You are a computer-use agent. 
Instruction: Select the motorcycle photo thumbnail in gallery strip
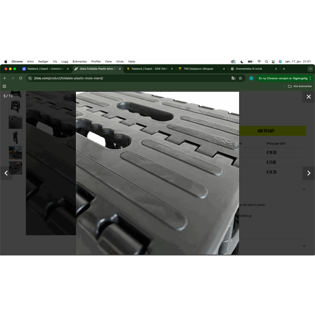15,152
